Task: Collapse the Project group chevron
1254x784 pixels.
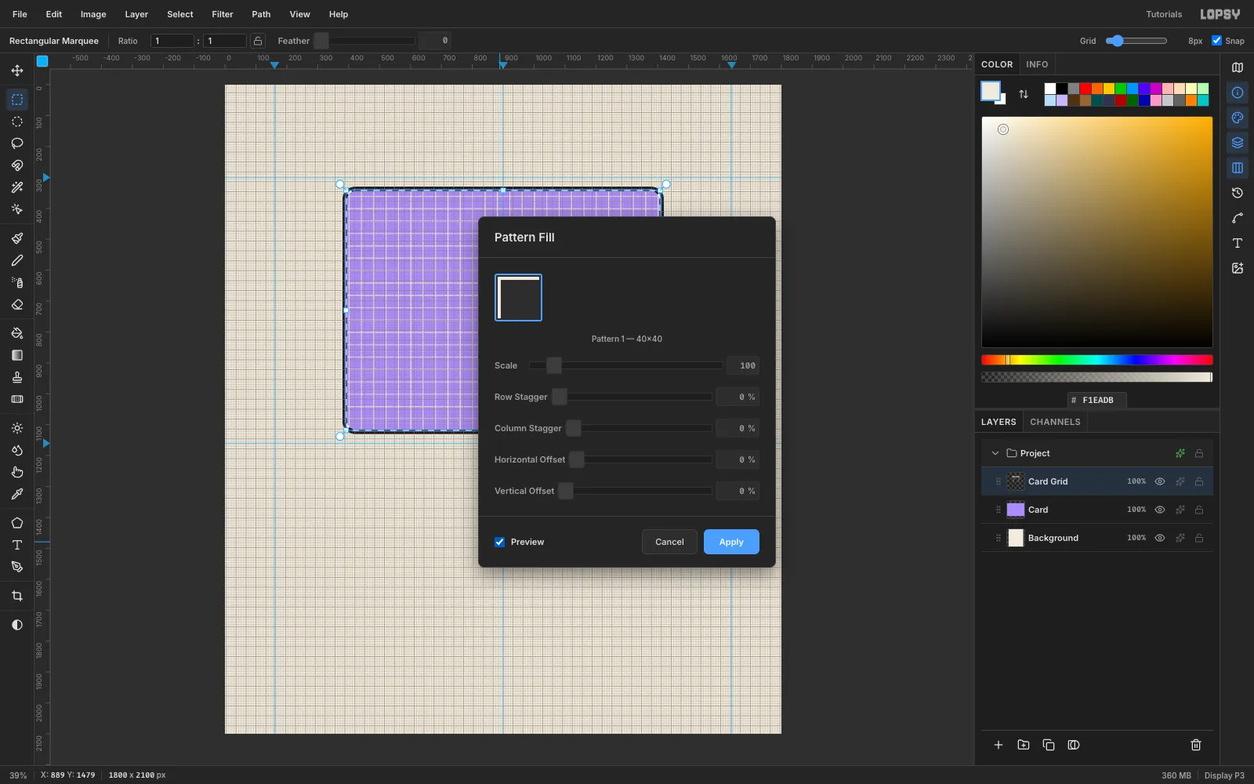Action: click(x=995, y=453)
